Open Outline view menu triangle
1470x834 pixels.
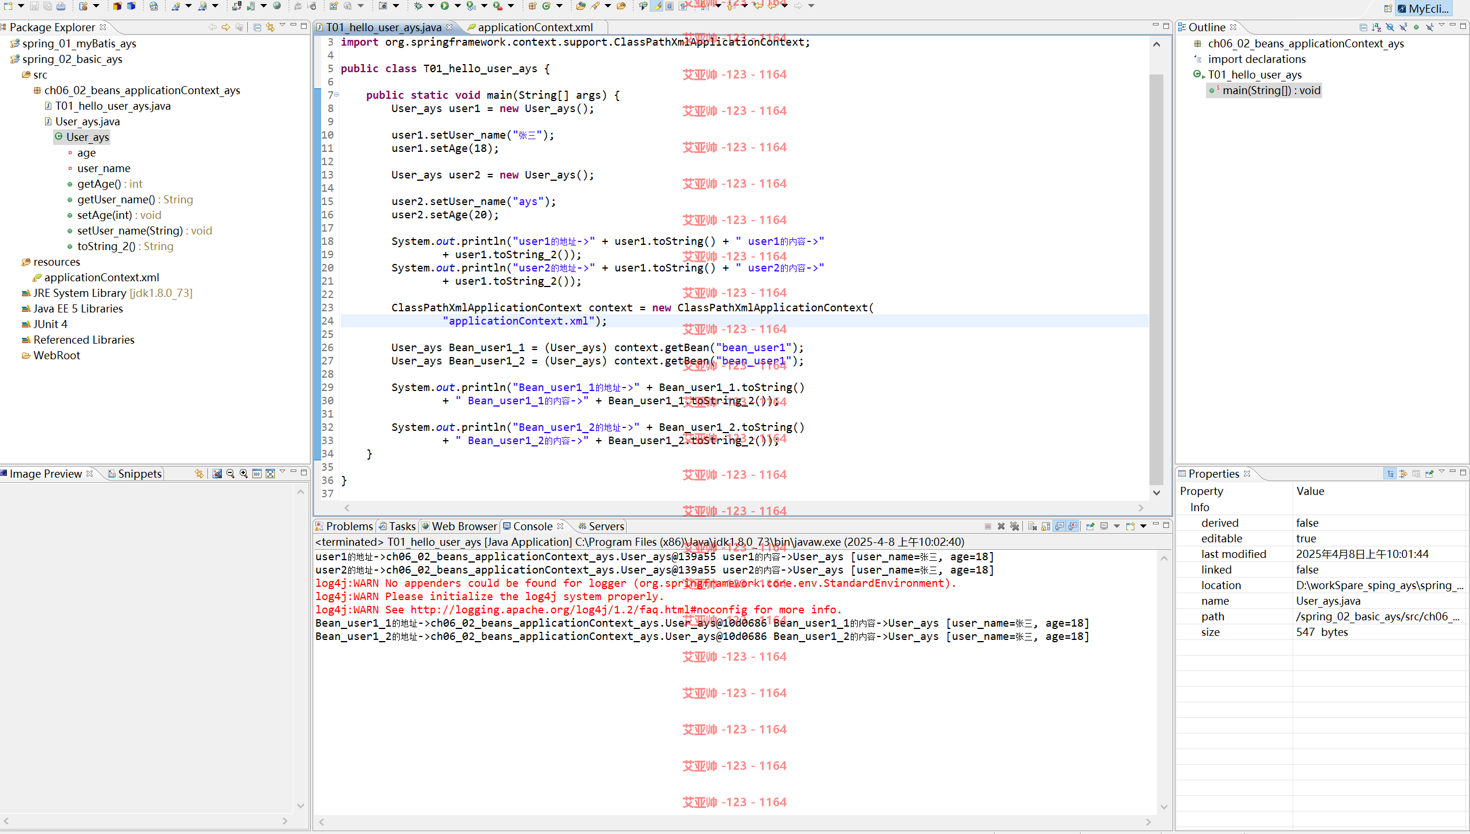tap(1442, 25)
